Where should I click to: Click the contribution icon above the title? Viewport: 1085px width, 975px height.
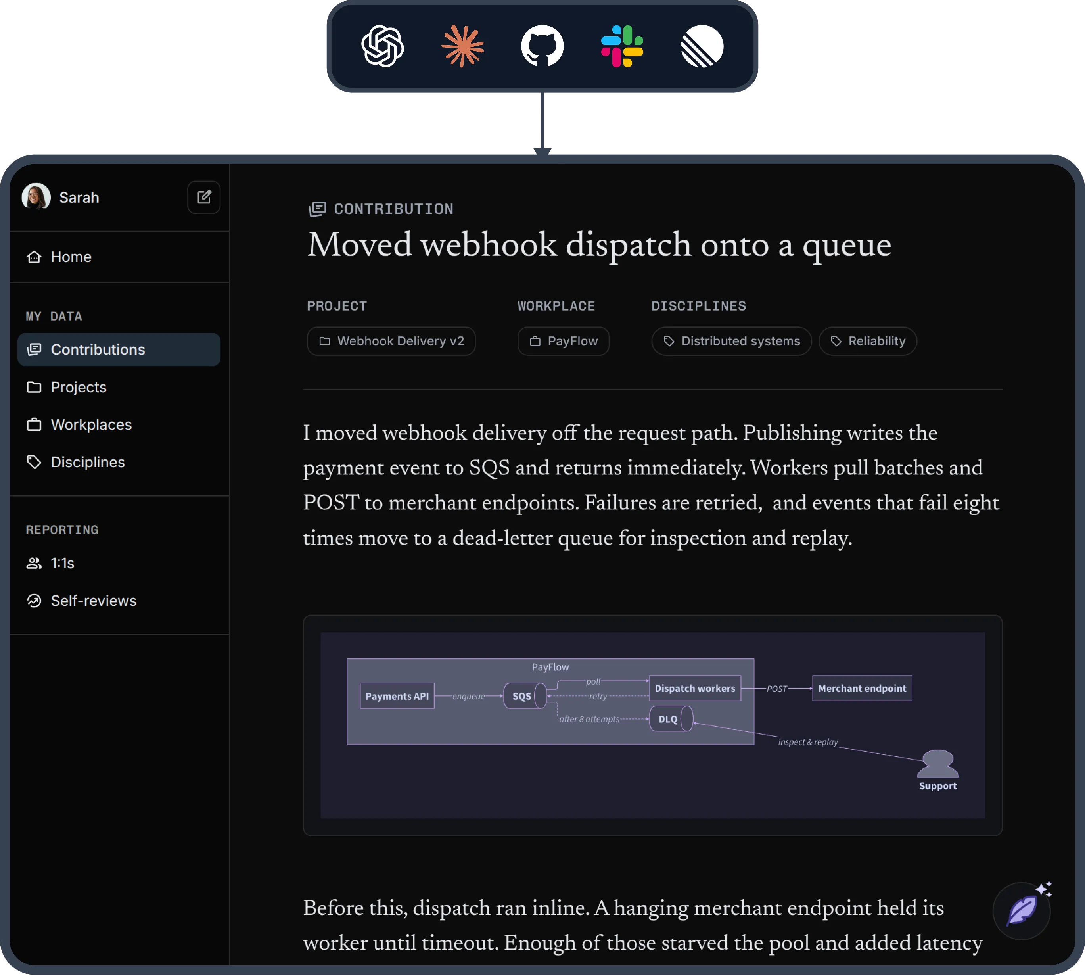point(317,209)
